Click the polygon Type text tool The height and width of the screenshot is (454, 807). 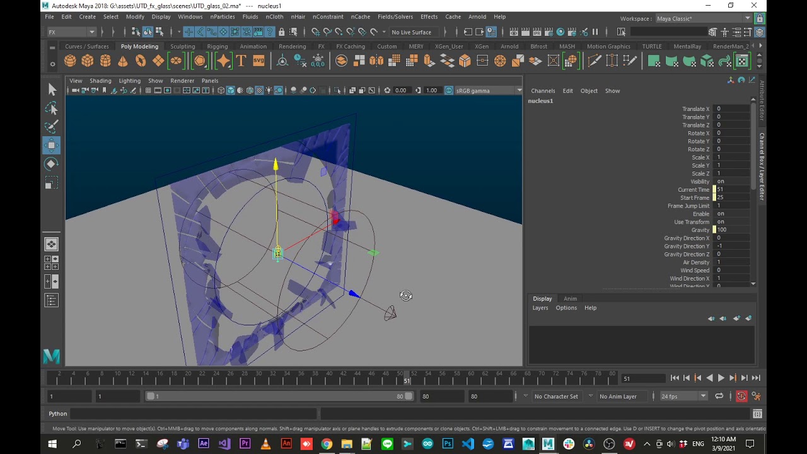(241, 61)
